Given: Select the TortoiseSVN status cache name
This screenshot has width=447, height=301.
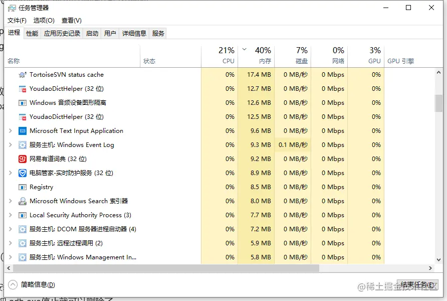Looking at the screenshot, I should [67, 75].
